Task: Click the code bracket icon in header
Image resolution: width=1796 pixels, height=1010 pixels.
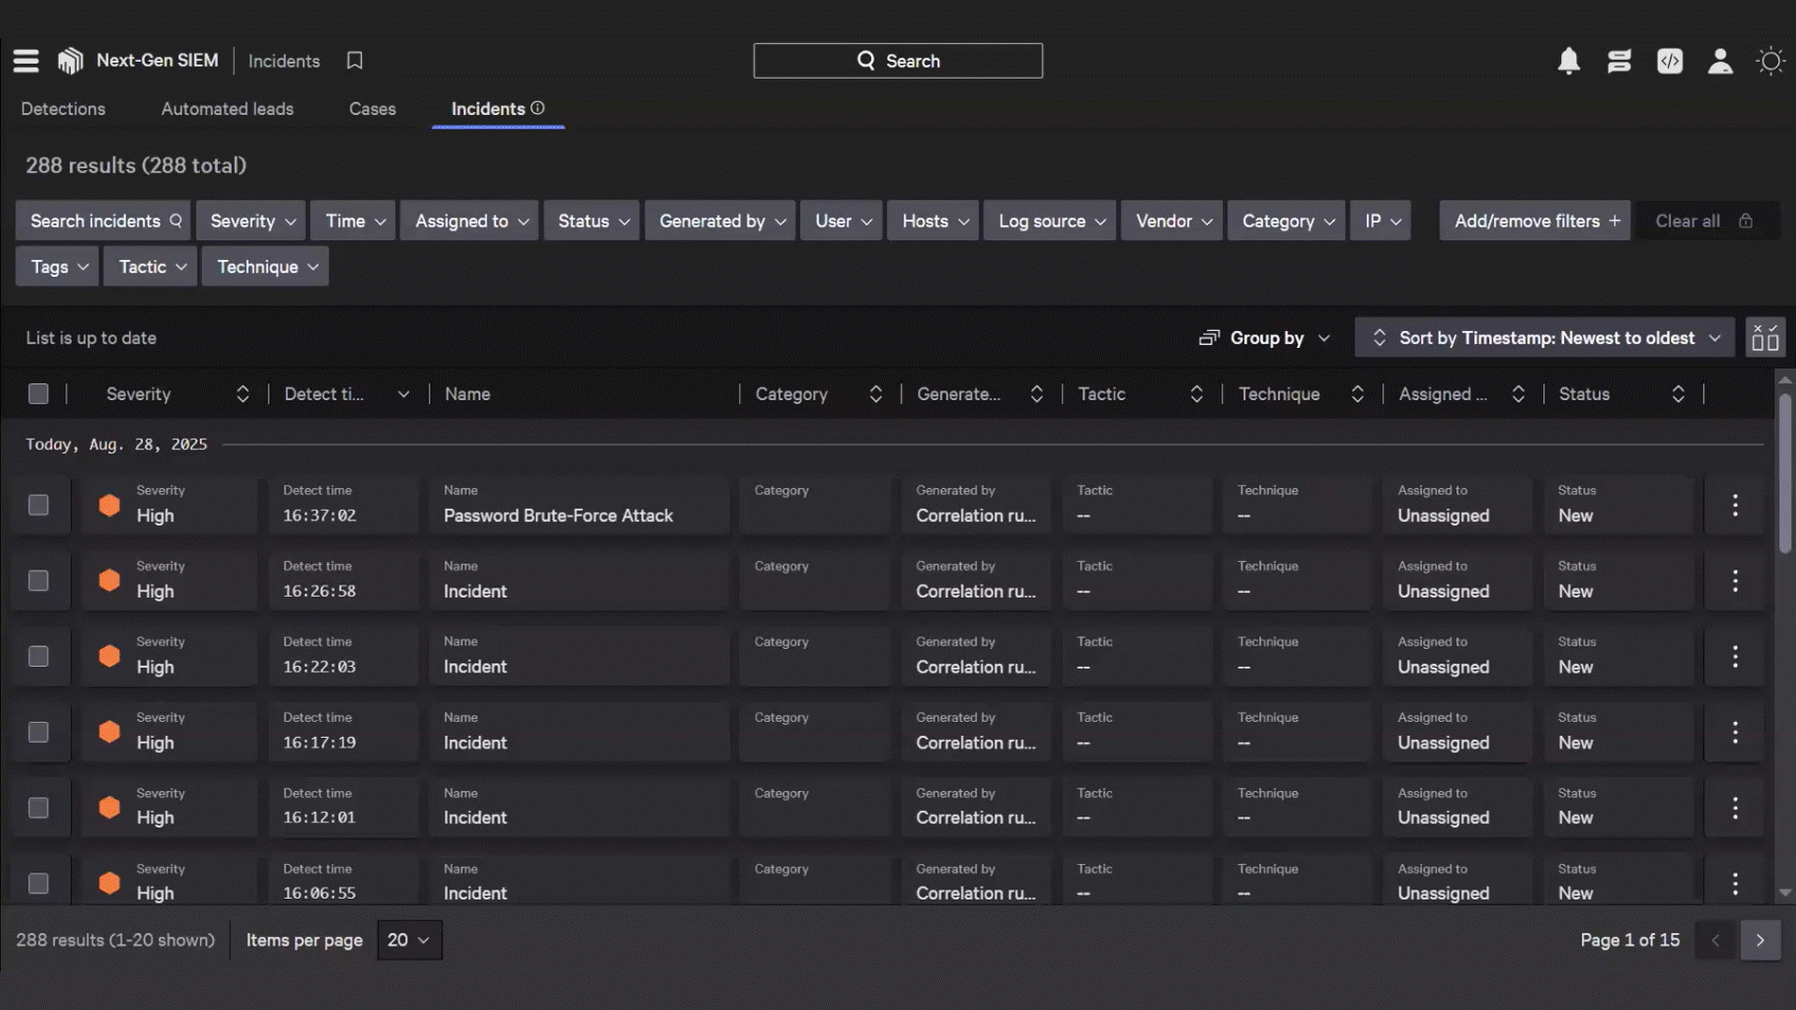Action: [x=1670, y=61]
